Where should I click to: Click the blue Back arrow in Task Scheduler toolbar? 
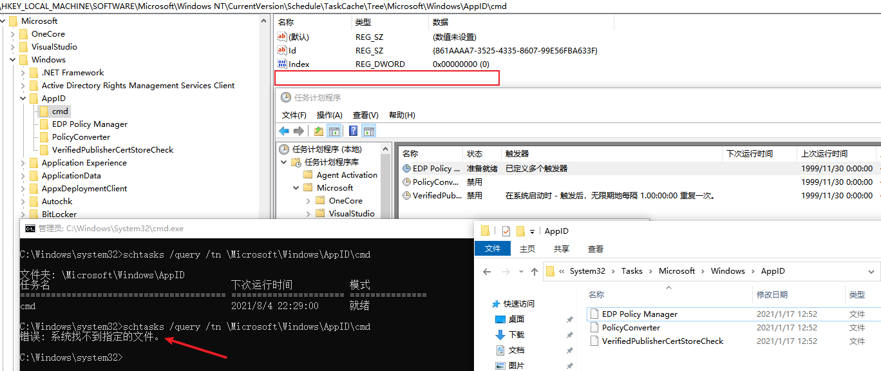tap(284, 131)
